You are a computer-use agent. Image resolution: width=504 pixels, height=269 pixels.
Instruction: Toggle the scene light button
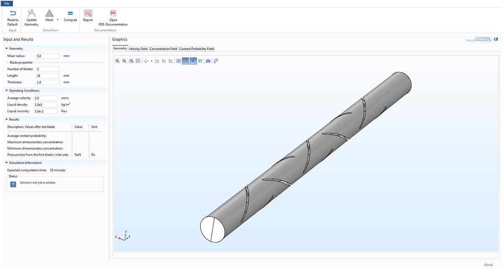pyautogui.click(x=186, y=61)
